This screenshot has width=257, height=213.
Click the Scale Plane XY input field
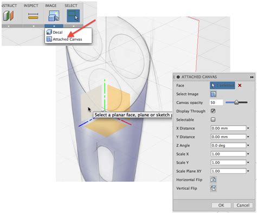(228, 171)
